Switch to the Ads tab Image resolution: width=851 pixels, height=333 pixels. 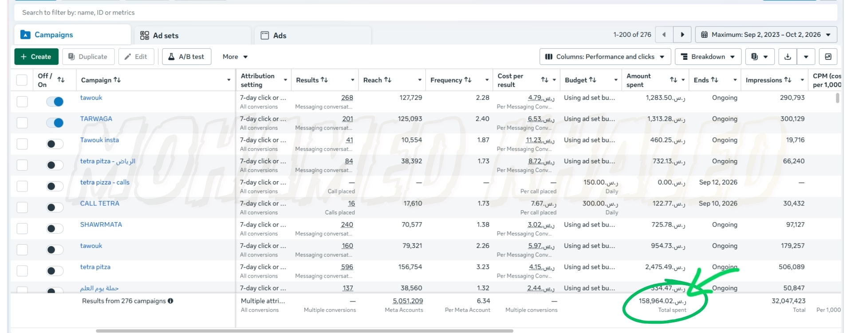click(x=313, y=35)
